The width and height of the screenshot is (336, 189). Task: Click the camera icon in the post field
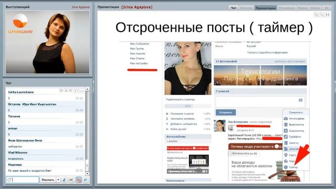point(300,100)
